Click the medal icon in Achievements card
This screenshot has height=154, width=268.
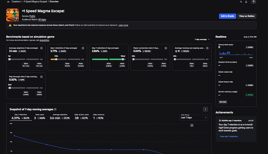(220, 121)
